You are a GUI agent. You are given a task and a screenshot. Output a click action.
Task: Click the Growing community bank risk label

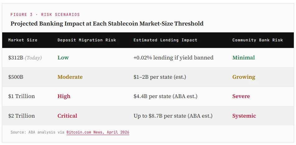243,77
